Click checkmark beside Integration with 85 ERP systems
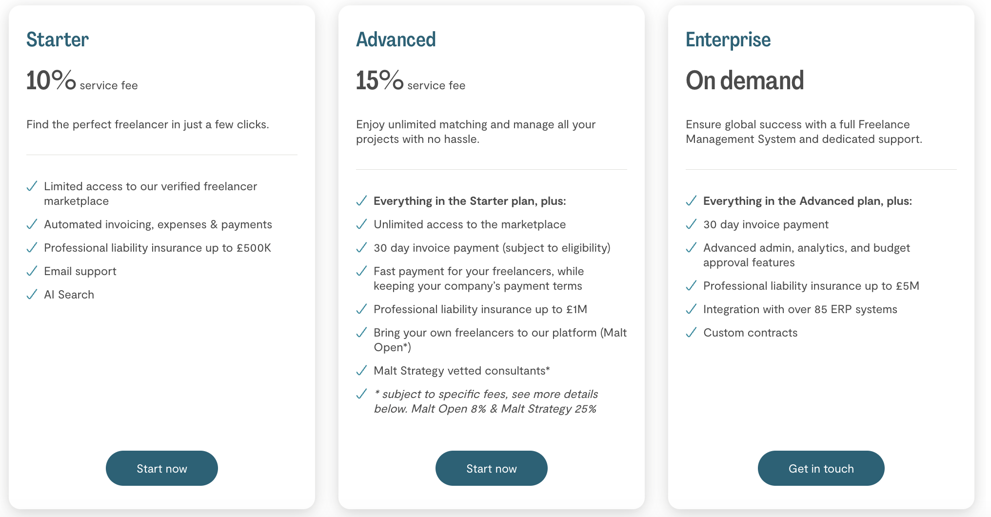The height and width of the screenshot is (517, 991). [x=691, y=309]
